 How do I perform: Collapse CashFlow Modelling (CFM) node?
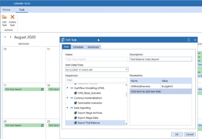67,88
